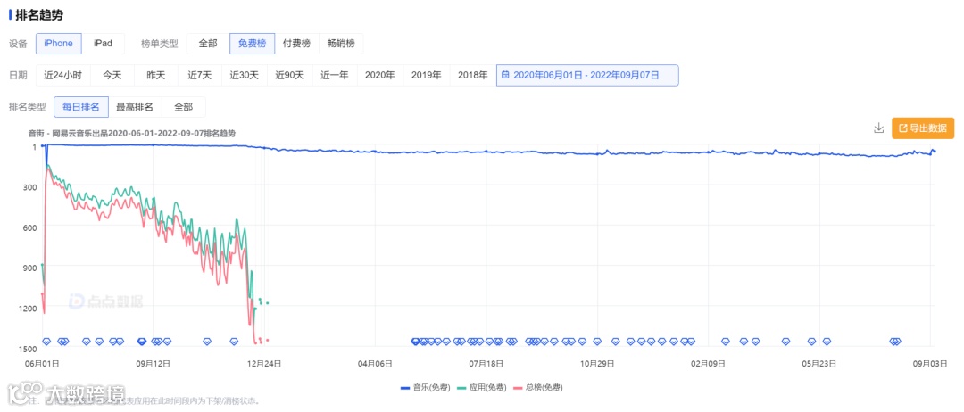Click the 09月03日 axis date label
Image resolution: width=964 pixels, height=412 pixels.
(931, 364)
